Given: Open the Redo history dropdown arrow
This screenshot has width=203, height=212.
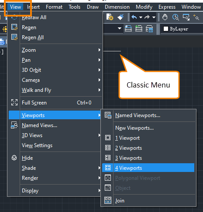Looking at the screenshot, I should pos(154,17).
